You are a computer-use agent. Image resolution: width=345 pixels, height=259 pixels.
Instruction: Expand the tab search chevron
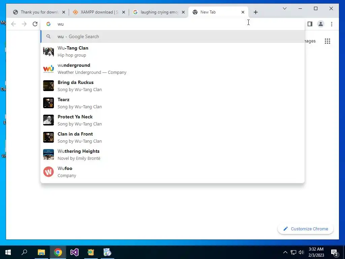[284, 8]
